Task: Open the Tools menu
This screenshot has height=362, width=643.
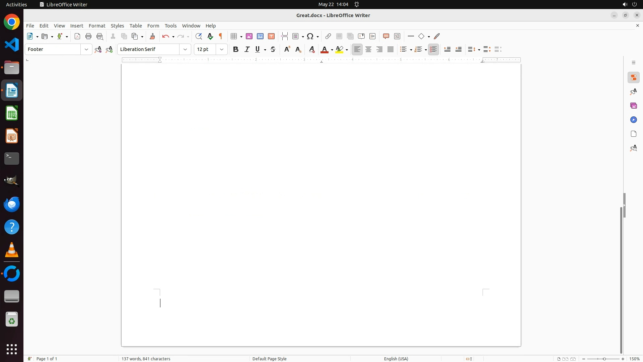Action: [170, 26]
